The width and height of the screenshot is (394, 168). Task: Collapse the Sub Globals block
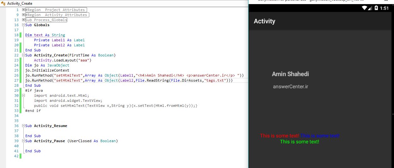24,25
